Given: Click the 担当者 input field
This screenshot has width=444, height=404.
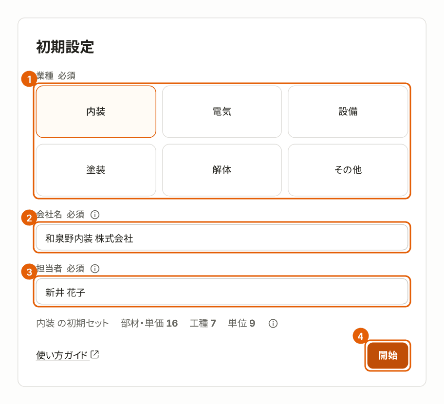Looking at the screenshot, I should pyautogui.click(x=222, y=292).
